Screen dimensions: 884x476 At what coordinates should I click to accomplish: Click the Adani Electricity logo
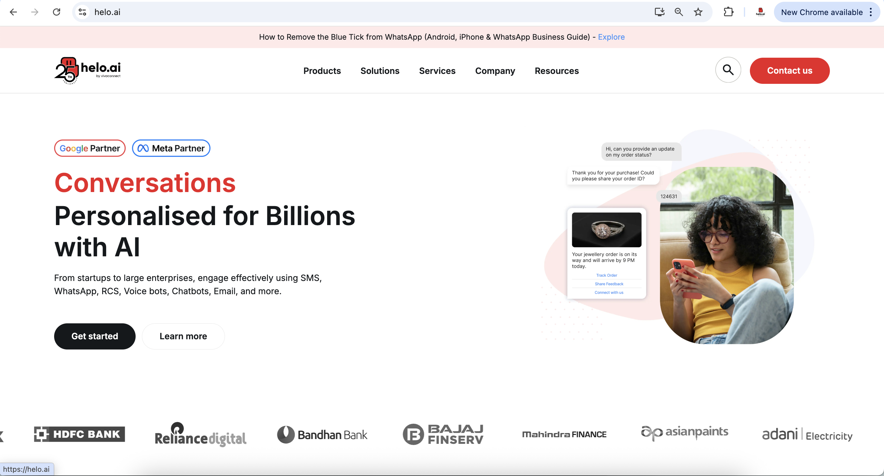[x=807, y=435]
